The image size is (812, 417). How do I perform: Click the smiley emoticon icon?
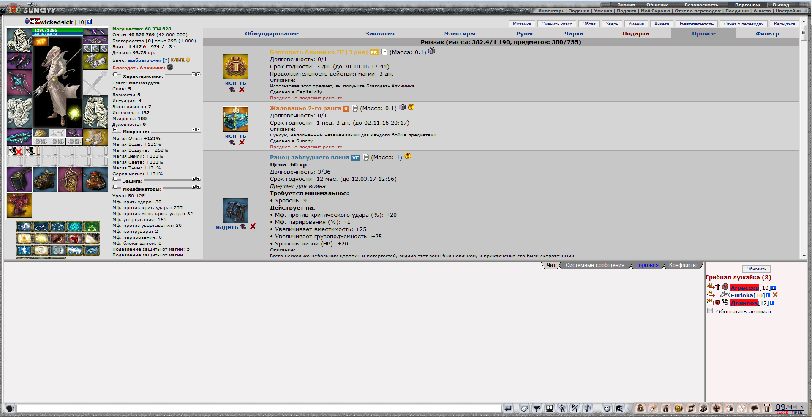607,408
